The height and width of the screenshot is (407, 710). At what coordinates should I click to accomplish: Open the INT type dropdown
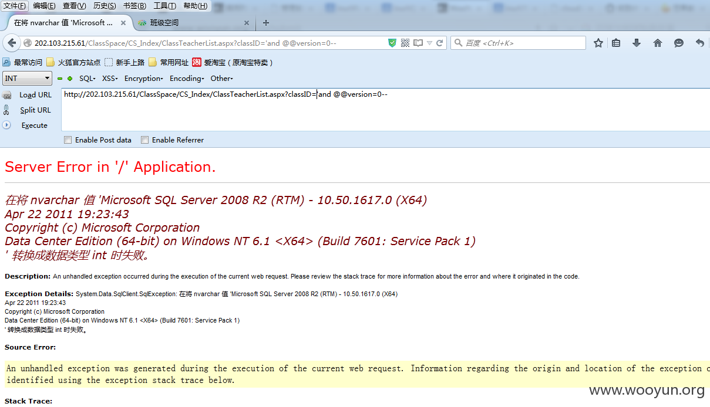point(28,78)
